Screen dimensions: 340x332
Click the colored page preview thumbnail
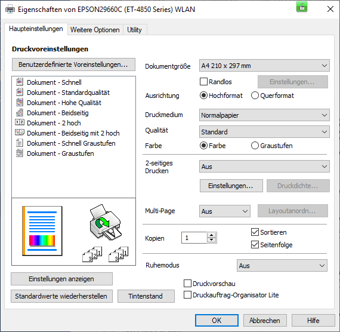(42, 231)
